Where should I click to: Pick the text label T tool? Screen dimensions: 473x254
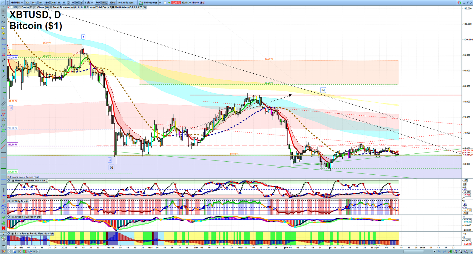pos(3,65)
